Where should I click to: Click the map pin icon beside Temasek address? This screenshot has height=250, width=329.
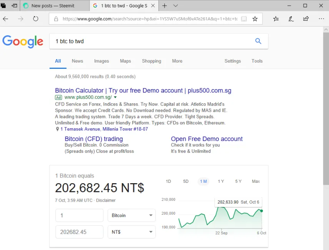tap(57, 129)
